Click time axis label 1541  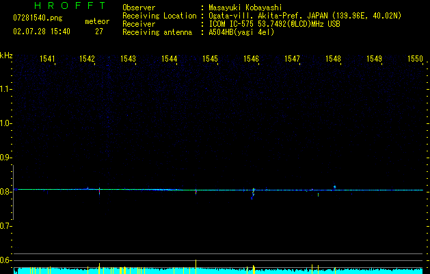tap(47, 59)
